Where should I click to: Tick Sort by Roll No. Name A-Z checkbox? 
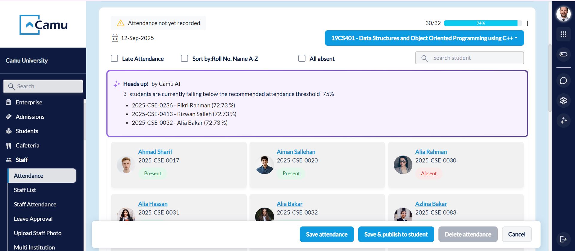184,58
